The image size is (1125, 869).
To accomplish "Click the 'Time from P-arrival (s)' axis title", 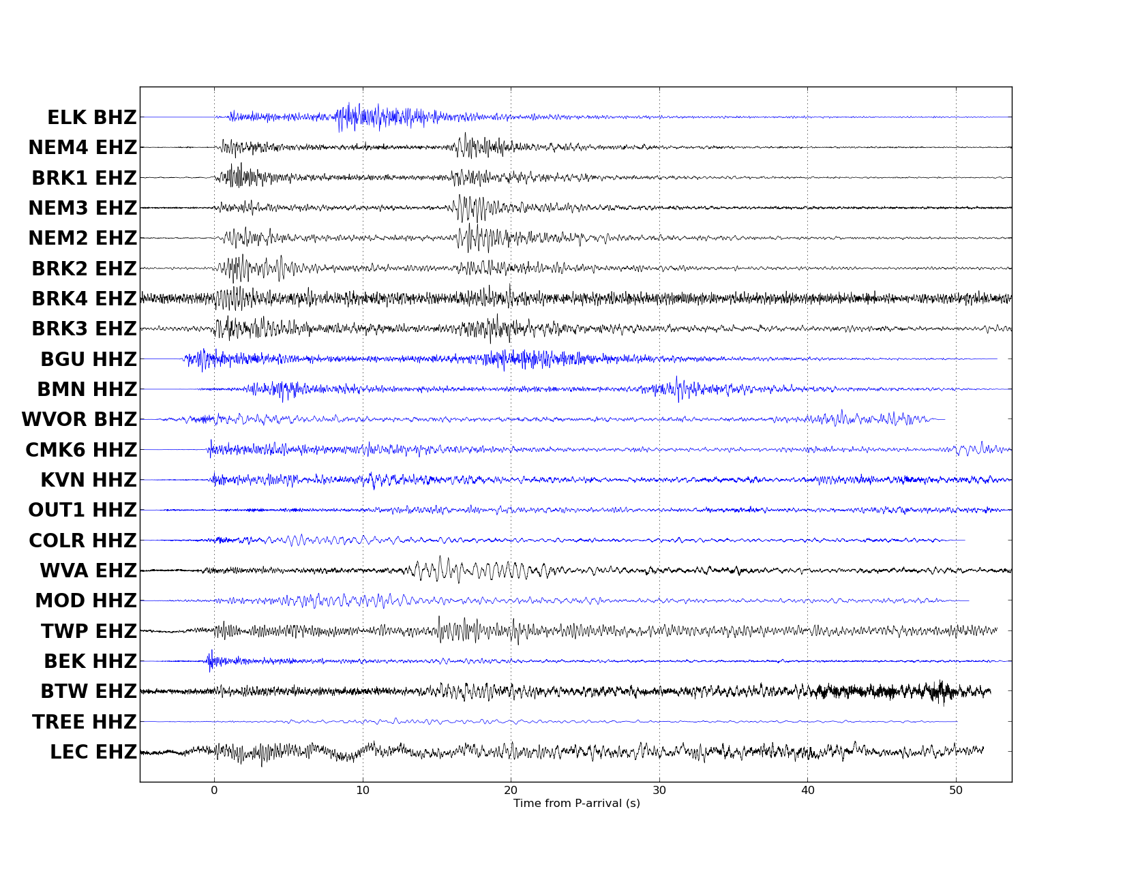I will [x=576, y=804].
